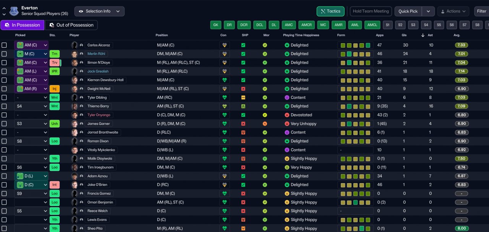Image resolution: width=489 pixels, height=232 pixels.
Task: Click Carlos Alcaraz's form squares bar
Action: point(355,45)
